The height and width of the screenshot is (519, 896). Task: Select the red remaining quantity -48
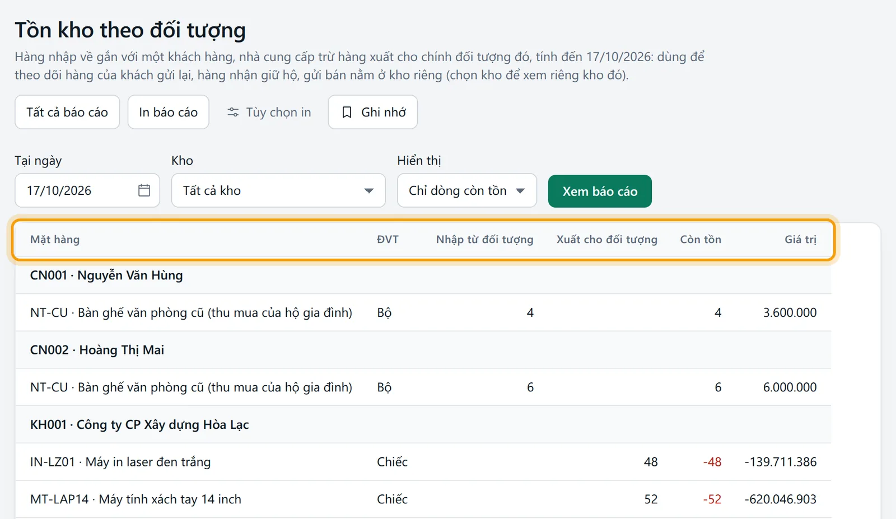coord(712,462)
